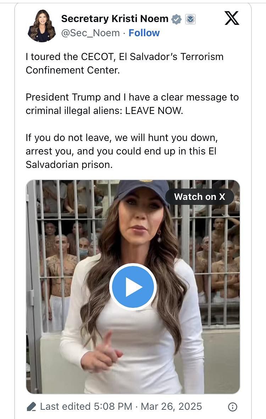Click the 5:08 PM time text
The image size is (266, 419).
pyautogui.click(x=113, y=407)
